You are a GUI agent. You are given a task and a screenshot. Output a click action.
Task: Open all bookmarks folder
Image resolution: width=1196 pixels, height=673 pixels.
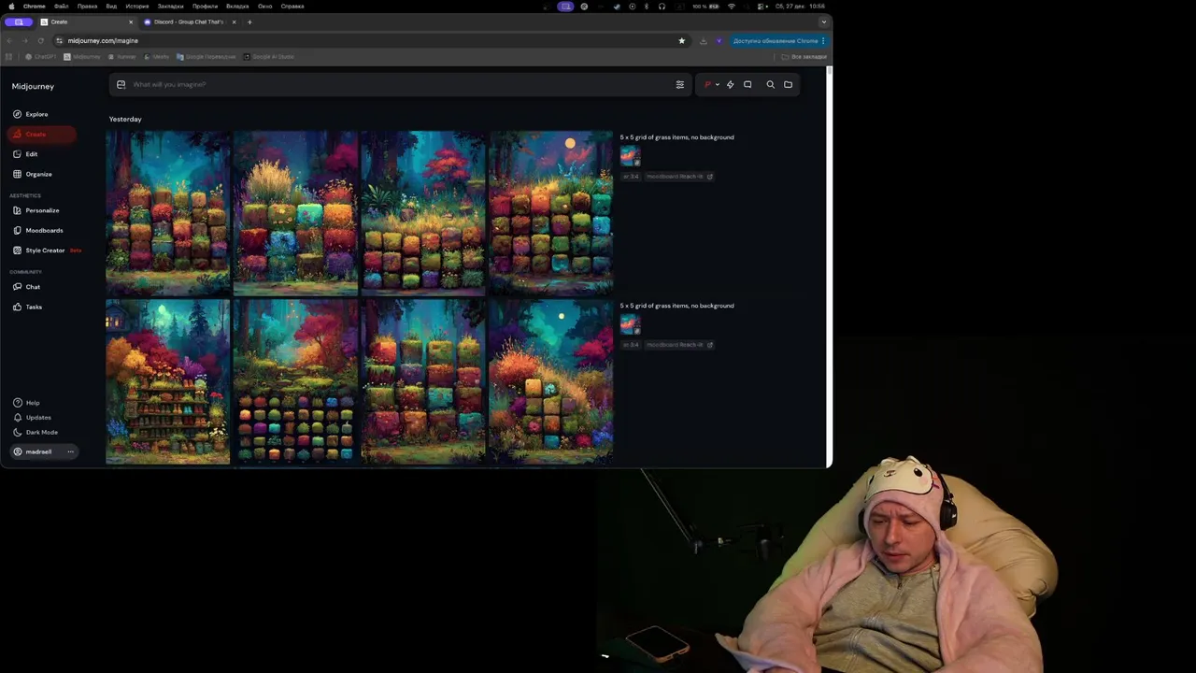point(804,57)
